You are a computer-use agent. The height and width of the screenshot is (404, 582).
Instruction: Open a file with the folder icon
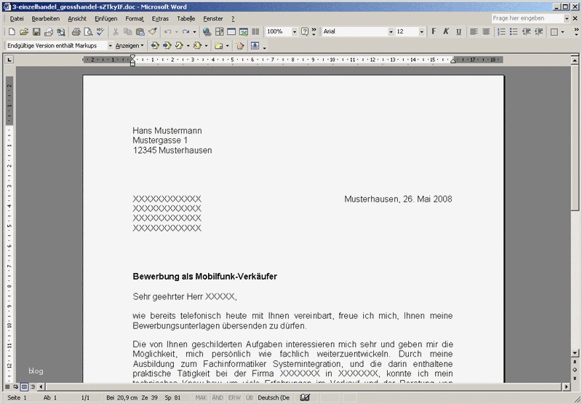[24, 32]
